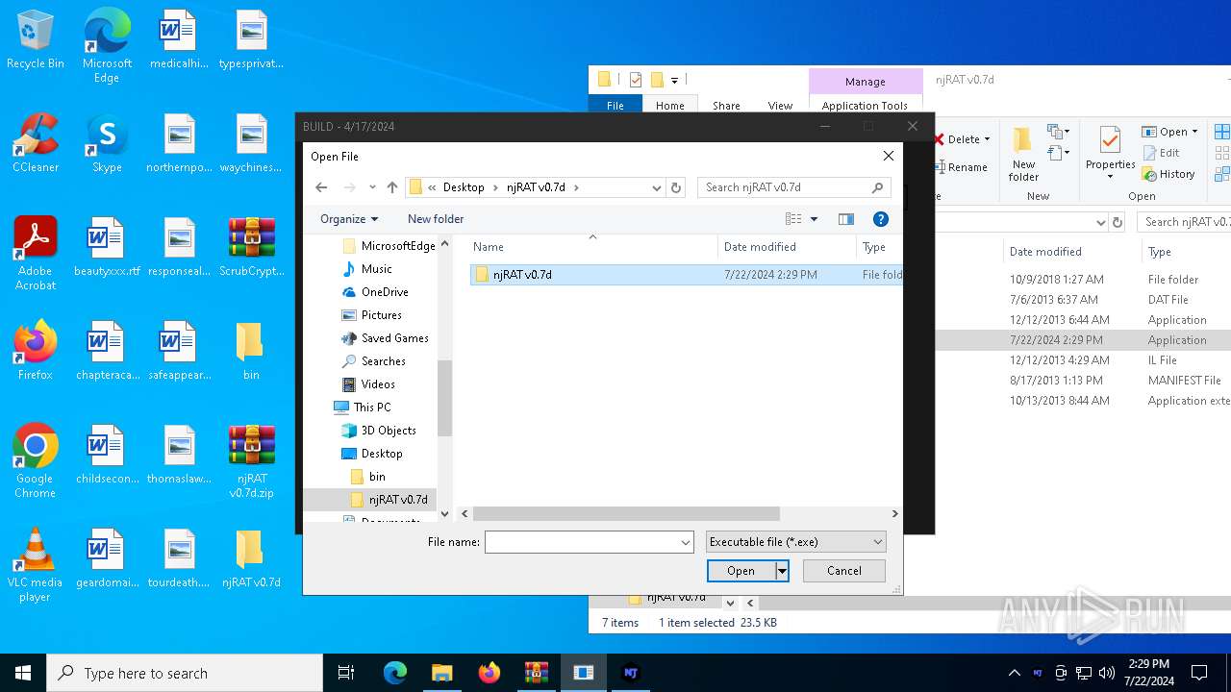The height and width of the screenshot is (692, 1231).
Task: Click Properties in the Explorer ribbon
Action: click(x=1111, y=152)
